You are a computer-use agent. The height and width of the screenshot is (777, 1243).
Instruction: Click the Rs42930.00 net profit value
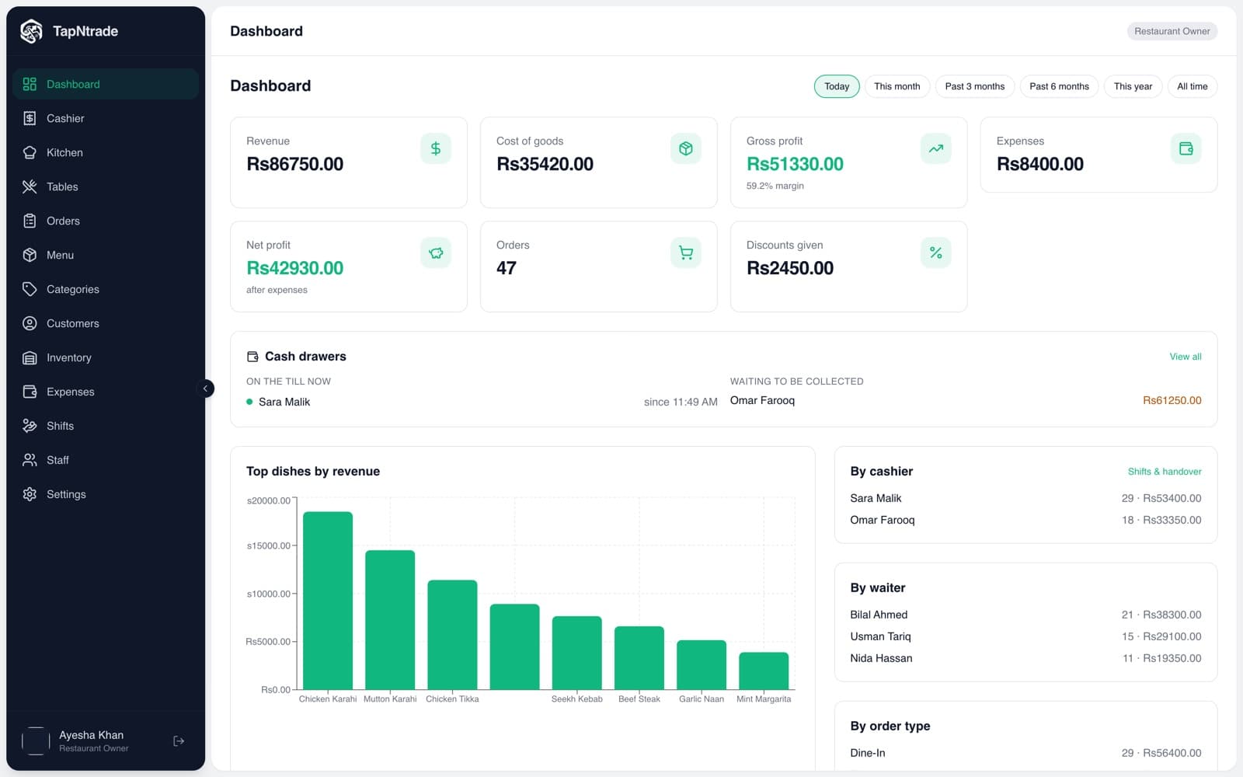pos(295,268)
